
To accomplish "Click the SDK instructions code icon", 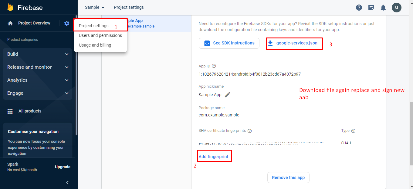I will coord(207,43).
